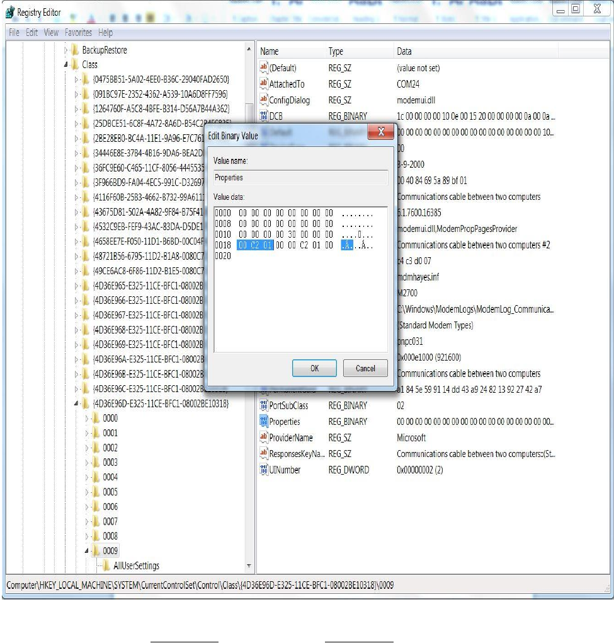This screenshot has width=614, height=643.
Task: Open the Help menu
Action: tap(105, 32)
